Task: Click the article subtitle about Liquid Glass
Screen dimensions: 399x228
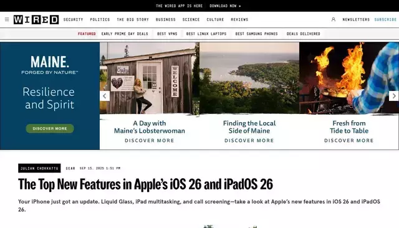Action: [199, 206]
